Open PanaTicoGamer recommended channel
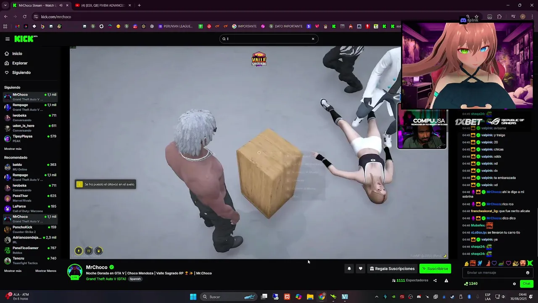 pos(30,250)
